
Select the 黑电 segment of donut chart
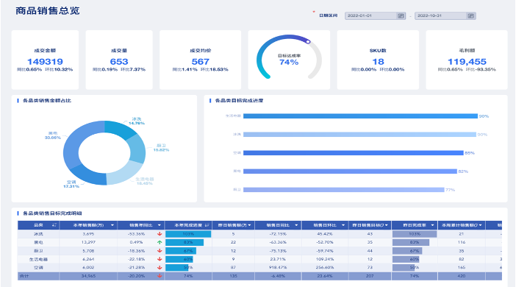click(x=75, y=142)
